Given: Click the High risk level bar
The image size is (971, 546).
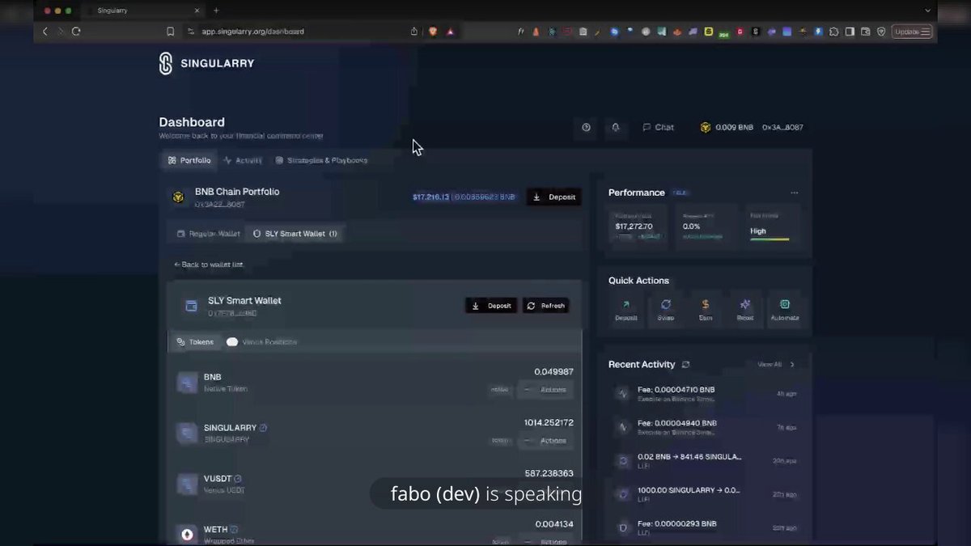Looking at the screenshot, I should pyautogui.click(x=770, y=239).
